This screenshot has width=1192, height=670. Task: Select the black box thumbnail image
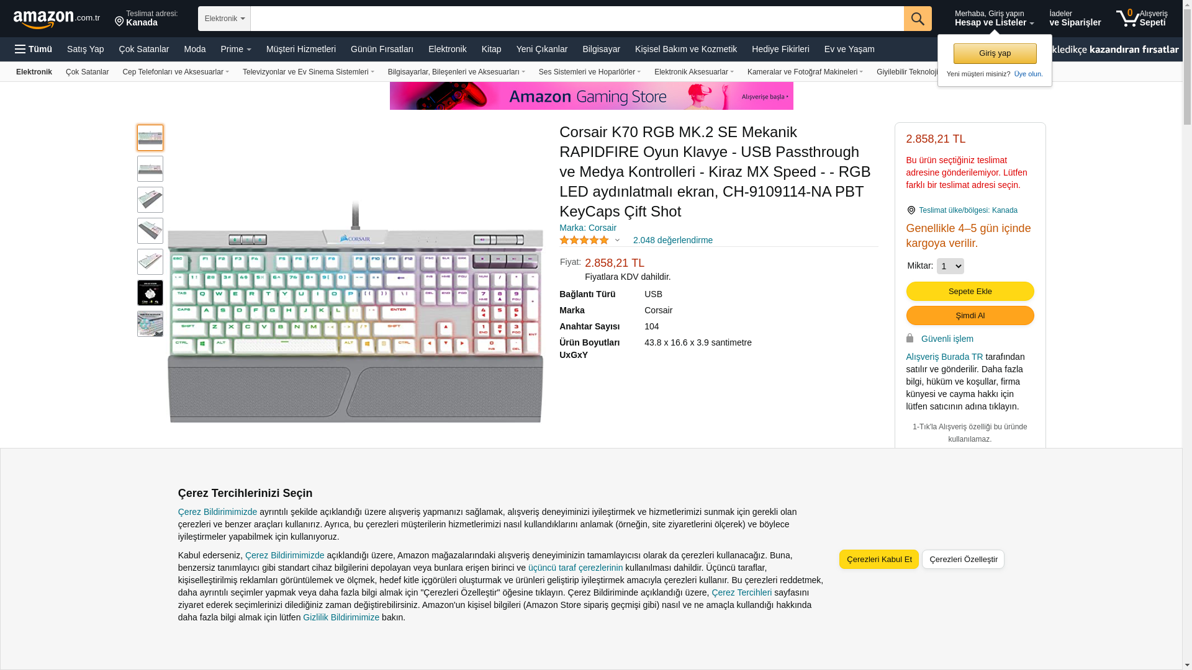150,293
